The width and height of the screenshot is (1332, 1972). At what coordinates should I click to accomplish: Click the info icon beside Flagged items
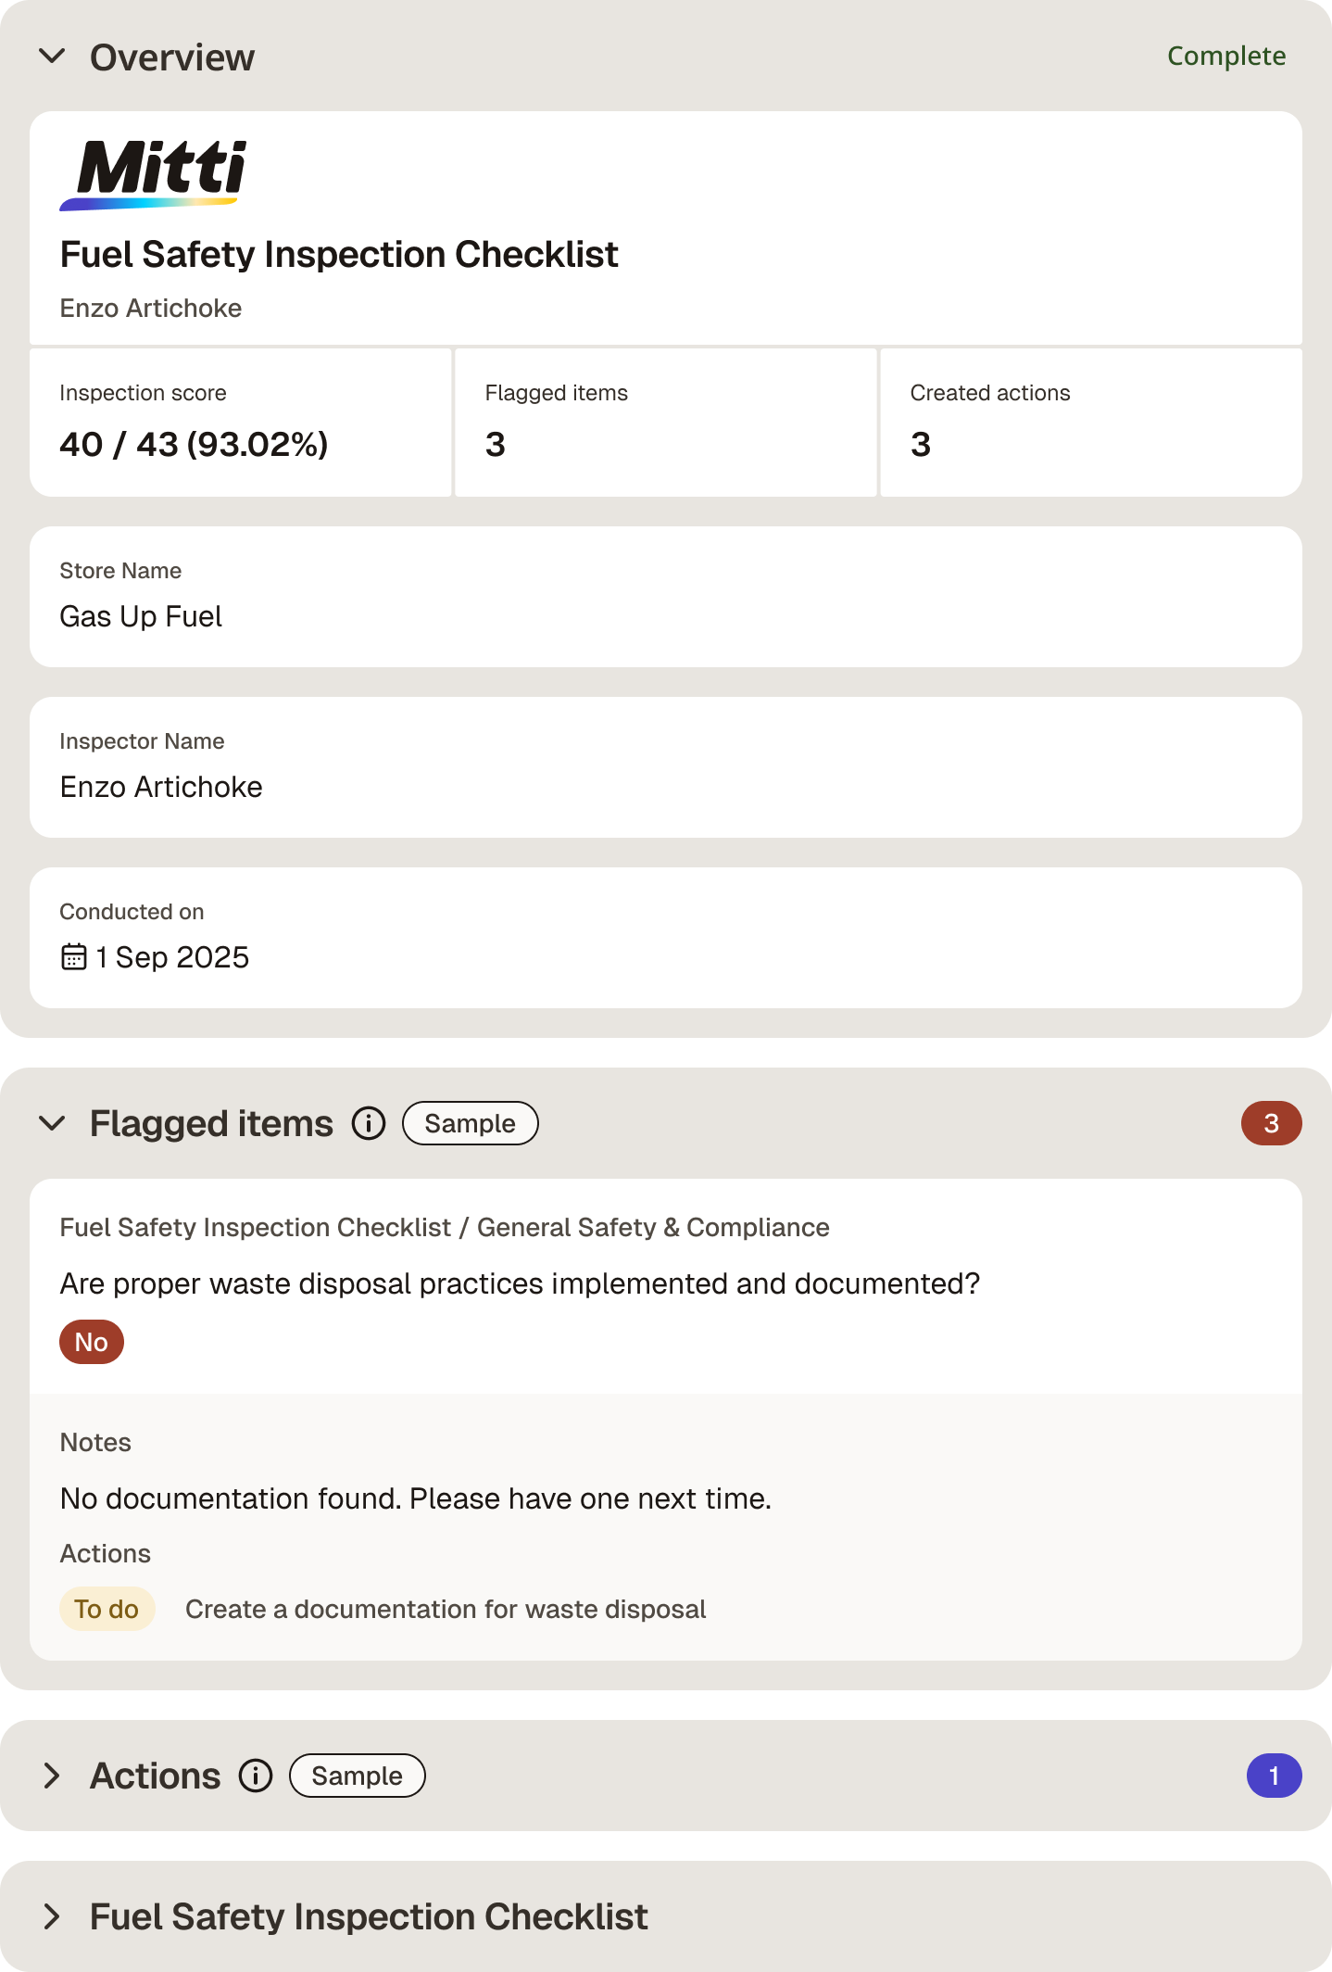(x=369, y=1123)
